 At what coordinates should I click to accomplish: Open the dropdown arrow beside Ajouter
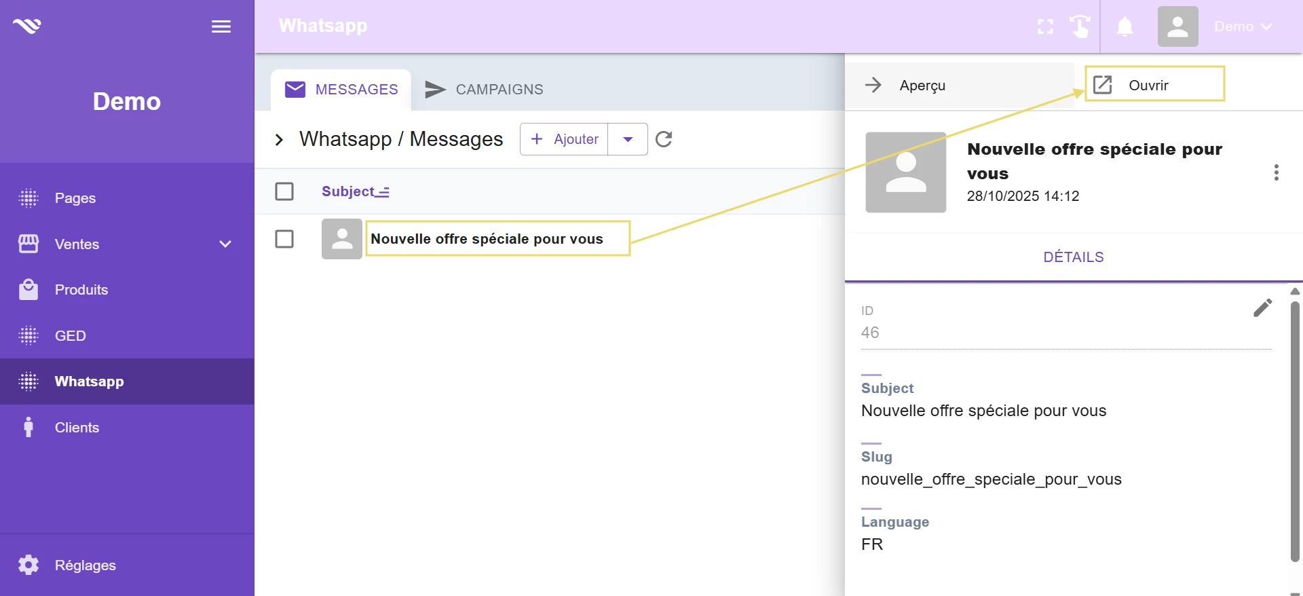pos(628,139)
